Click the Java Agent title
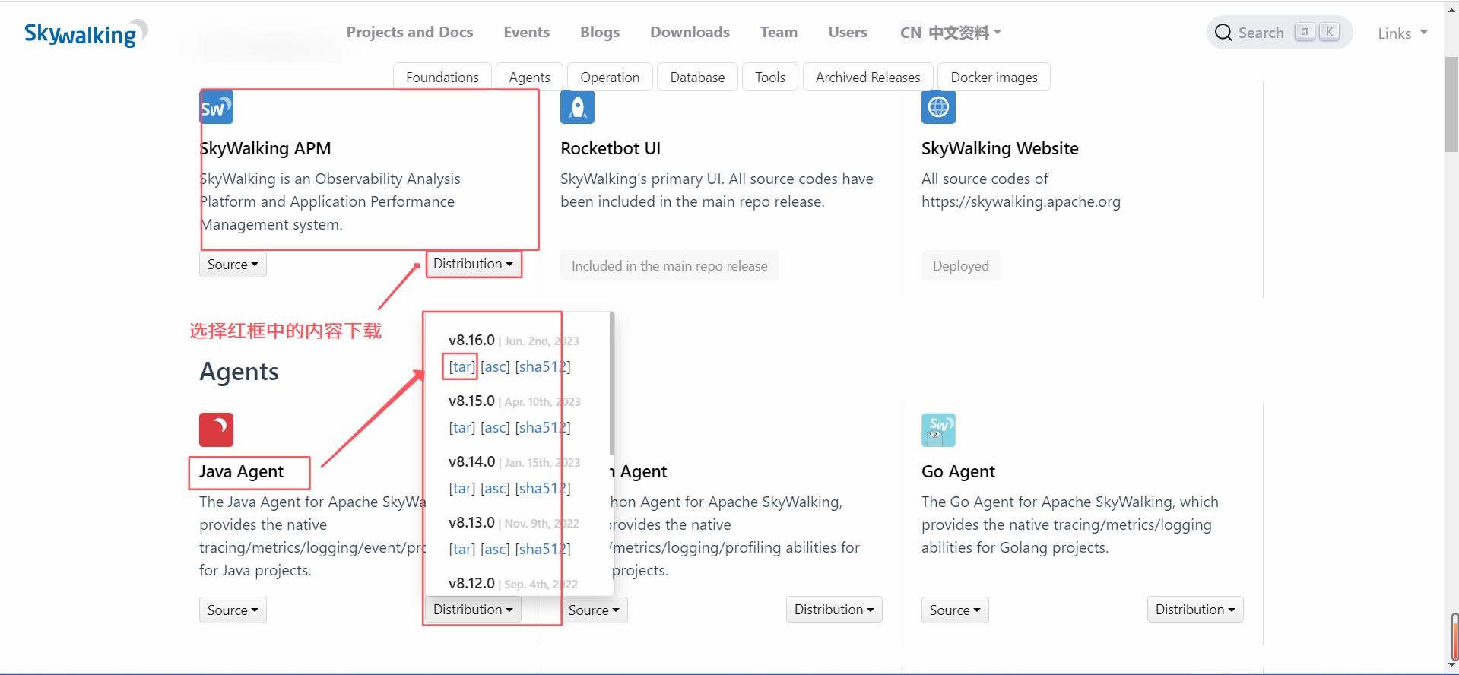1459x675 pixels. (x=241, y=471)
